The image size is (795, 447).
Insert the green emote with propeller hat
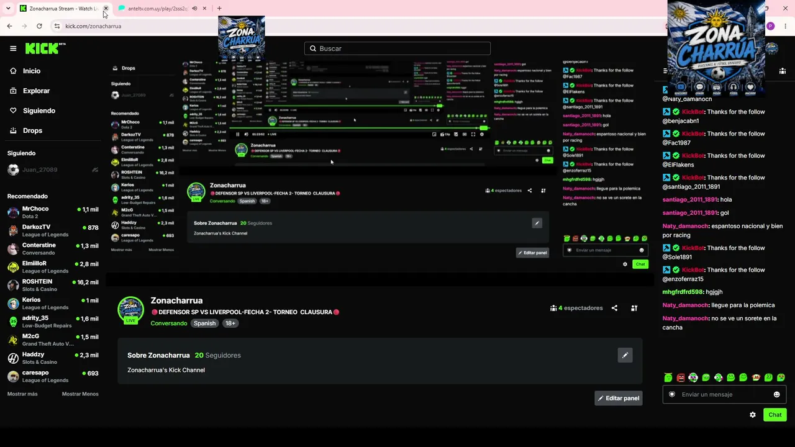coord(668,377)
